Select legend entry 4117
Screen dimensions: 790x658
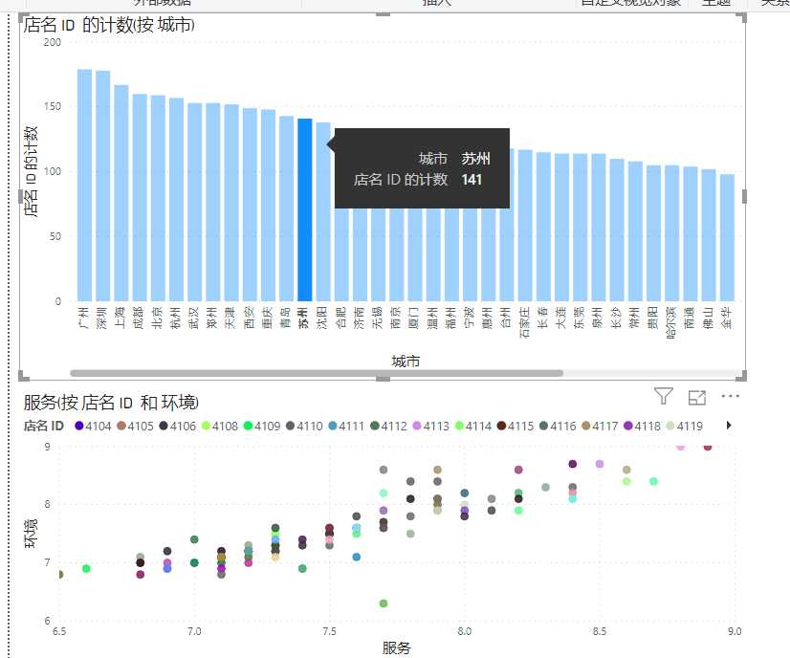tap(600, 426)
